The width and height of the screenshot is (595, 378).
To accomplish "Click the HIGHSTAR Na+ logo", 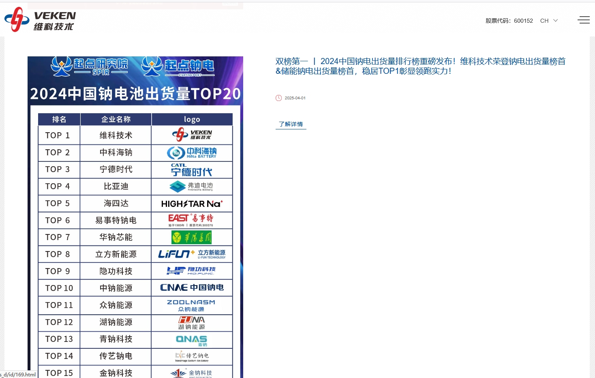I will [x=192, y=204].
